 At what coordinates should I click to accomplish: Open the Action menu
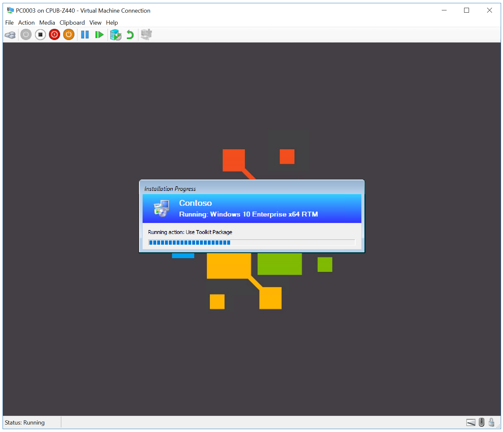pyautogui.click(x=26, y=22)
